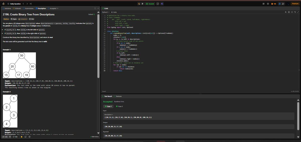
Task: Click the Medium difficulty badge
Action: click(x=6, y=19)
